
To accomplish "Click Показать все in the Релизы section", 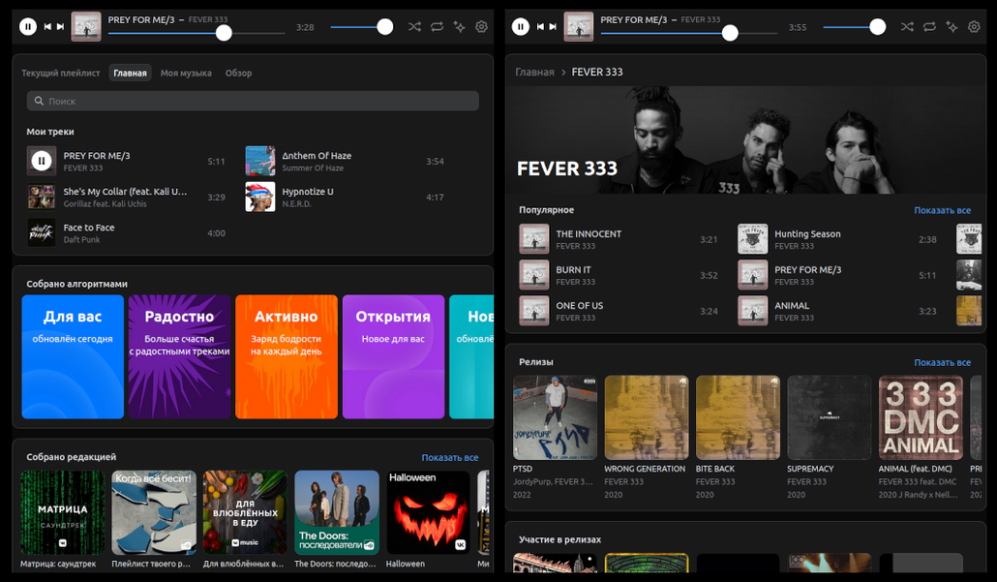I will pyautogui.click(x=943, y=361).
